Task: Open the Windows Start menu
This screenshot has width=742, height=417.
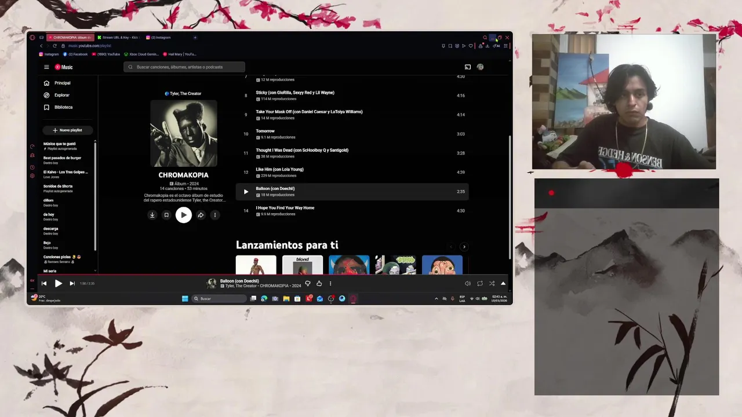Action: tap(185, 299)
